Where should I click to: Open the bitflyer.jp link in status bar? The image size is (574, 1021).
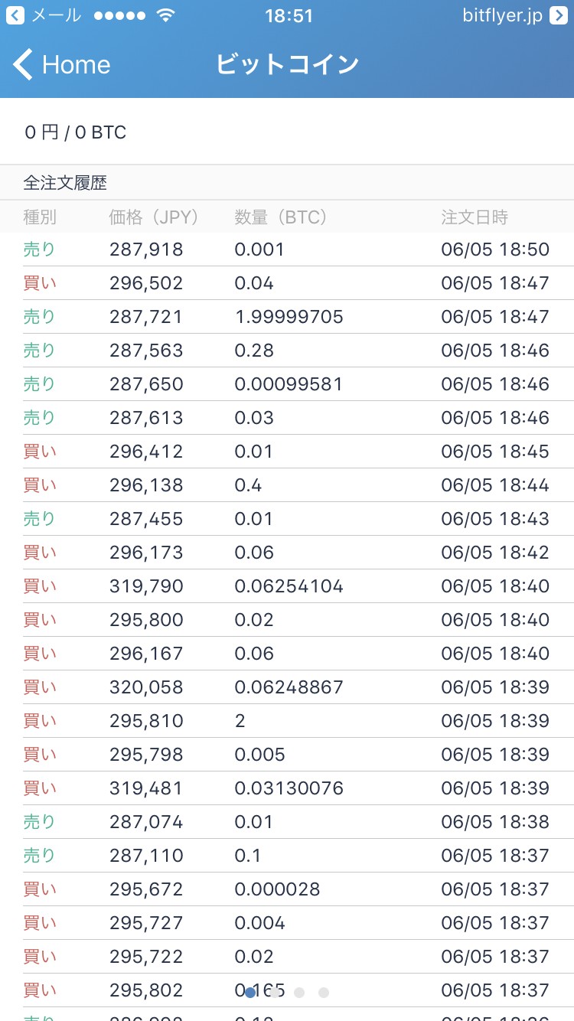pos(503,15)
